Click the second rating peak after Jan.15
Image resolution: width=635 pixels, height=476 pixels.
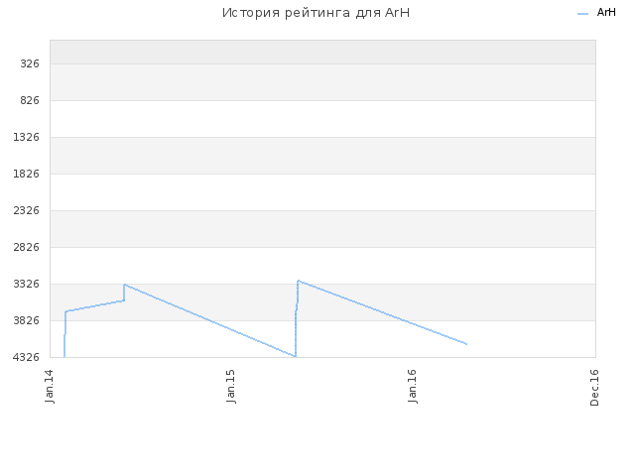pyautogui.click(x=298, y=281)
